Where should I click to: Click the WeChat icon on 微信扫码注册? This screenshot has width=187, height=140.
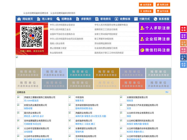coord(142,50)
